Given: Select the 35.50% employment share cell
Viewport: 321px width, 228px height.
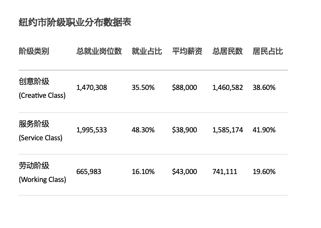Looking at the screenshot, I should coord(143,87).
